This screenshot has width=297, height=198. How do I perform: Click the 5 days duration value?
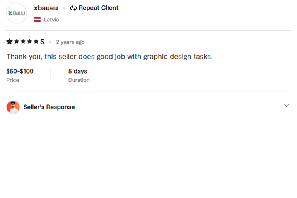pos(78,71)
